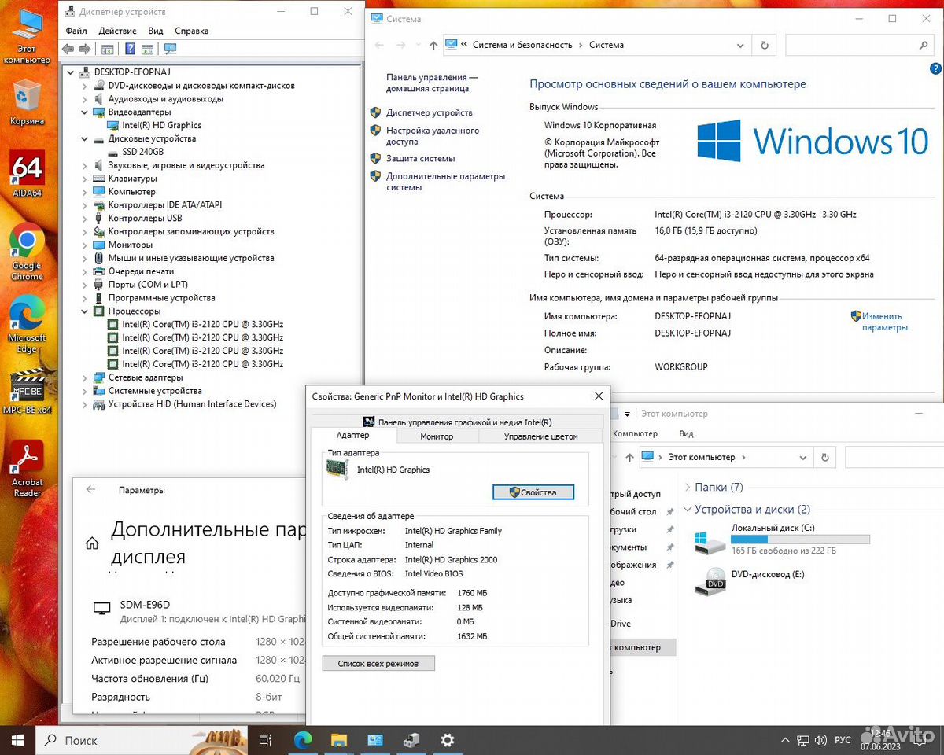Screen dimensions: 944x755
Task: Open AIDA64 desktop shortcut
Action: [27, 174]
